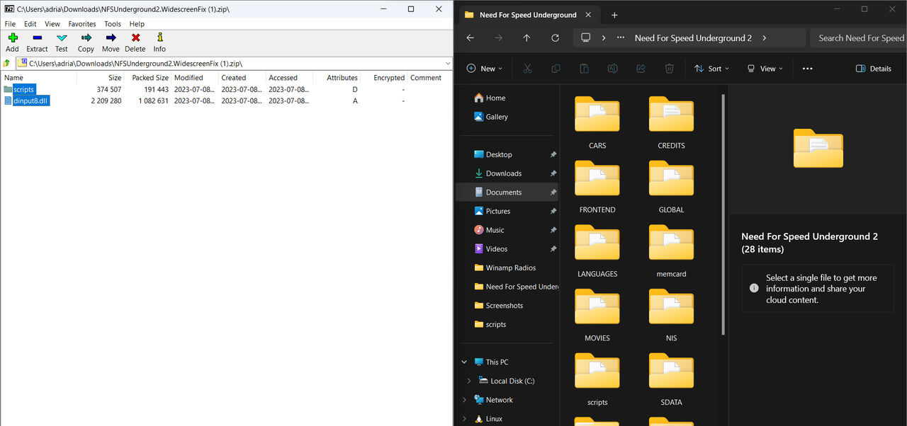Open the Tools menu in 7-Zip
Screen dimensions: 907x426
click(x=113, y=24)
